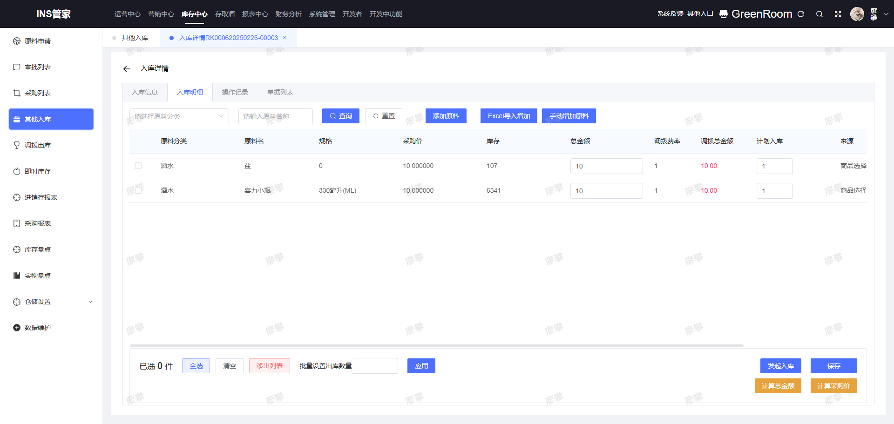894x424 pixels.
Task: Click the 仓储设置 sidebar icon
Action: pos(17,302)
